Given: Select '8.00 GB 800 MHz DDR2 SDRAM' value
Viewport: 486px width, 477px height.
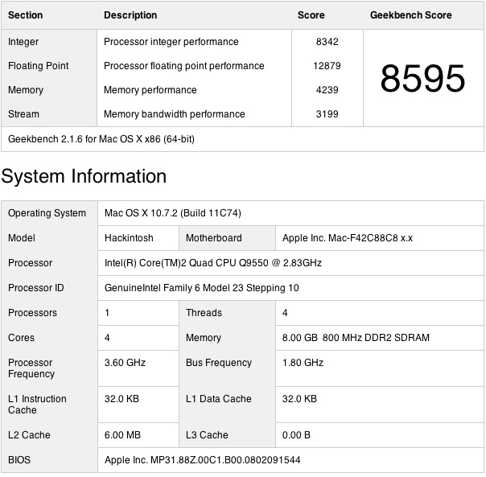Looking at the screenshot, I should (x=356, y=338).
